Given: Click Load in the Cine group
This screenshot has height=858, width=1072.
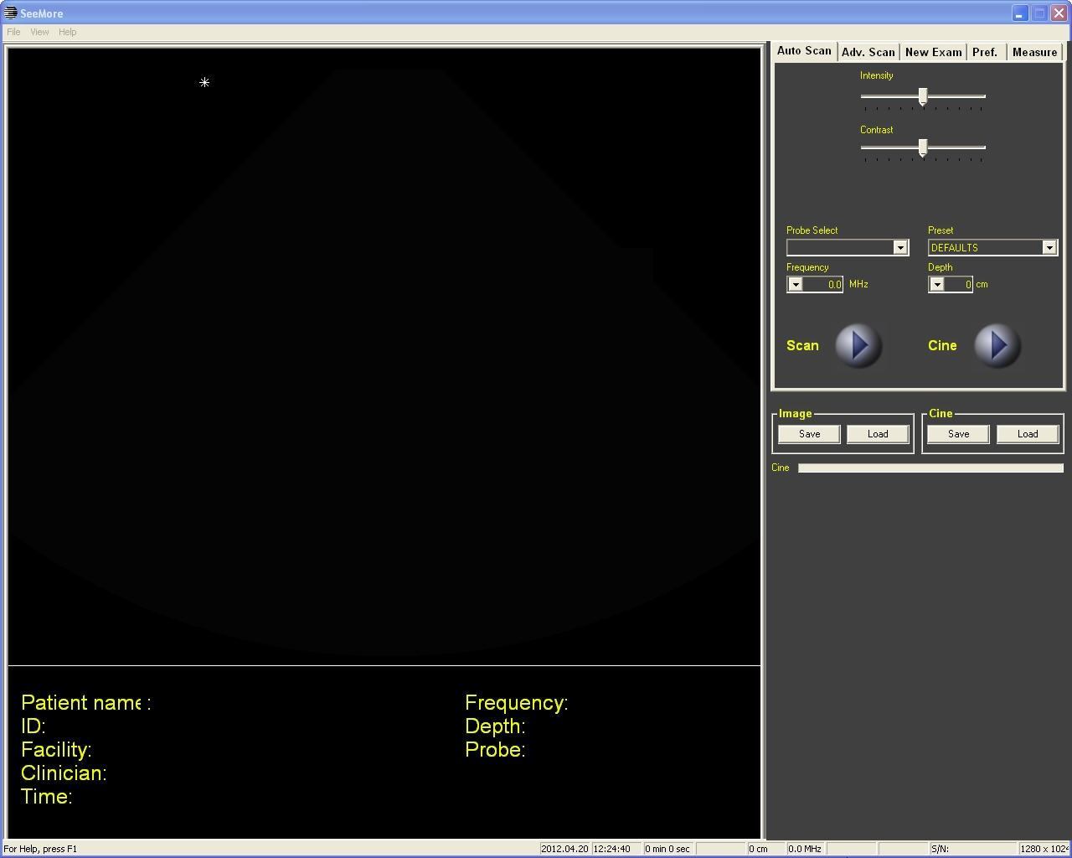Looking at the screenshot, I should (x=1028, y=434).
